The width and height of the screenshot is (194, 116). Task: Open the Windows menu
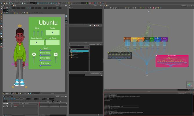[31, 1]
